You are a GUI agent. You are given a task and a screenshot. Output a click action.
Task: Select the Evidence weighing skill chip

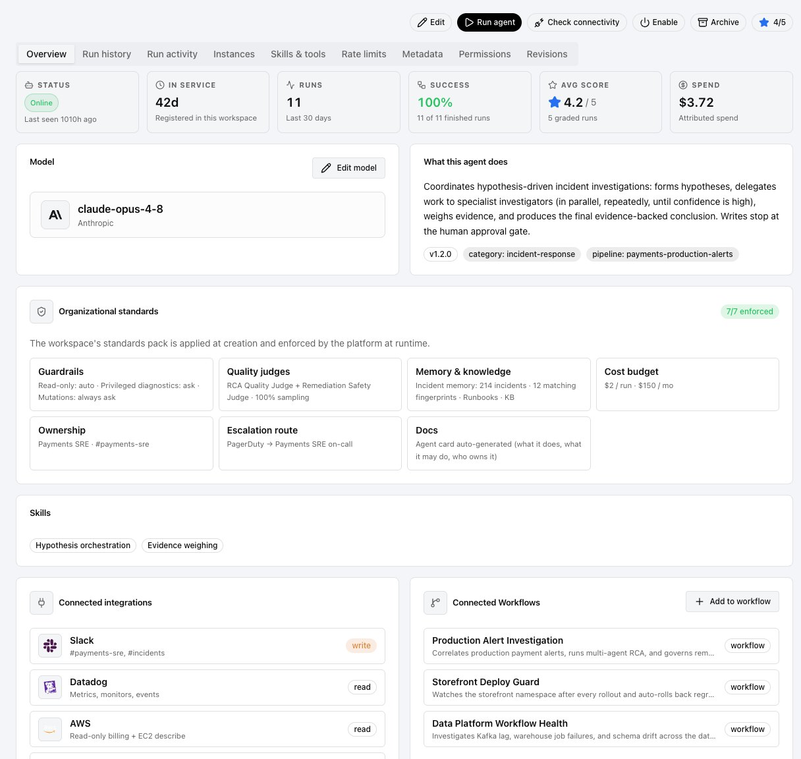coord(182,546)
